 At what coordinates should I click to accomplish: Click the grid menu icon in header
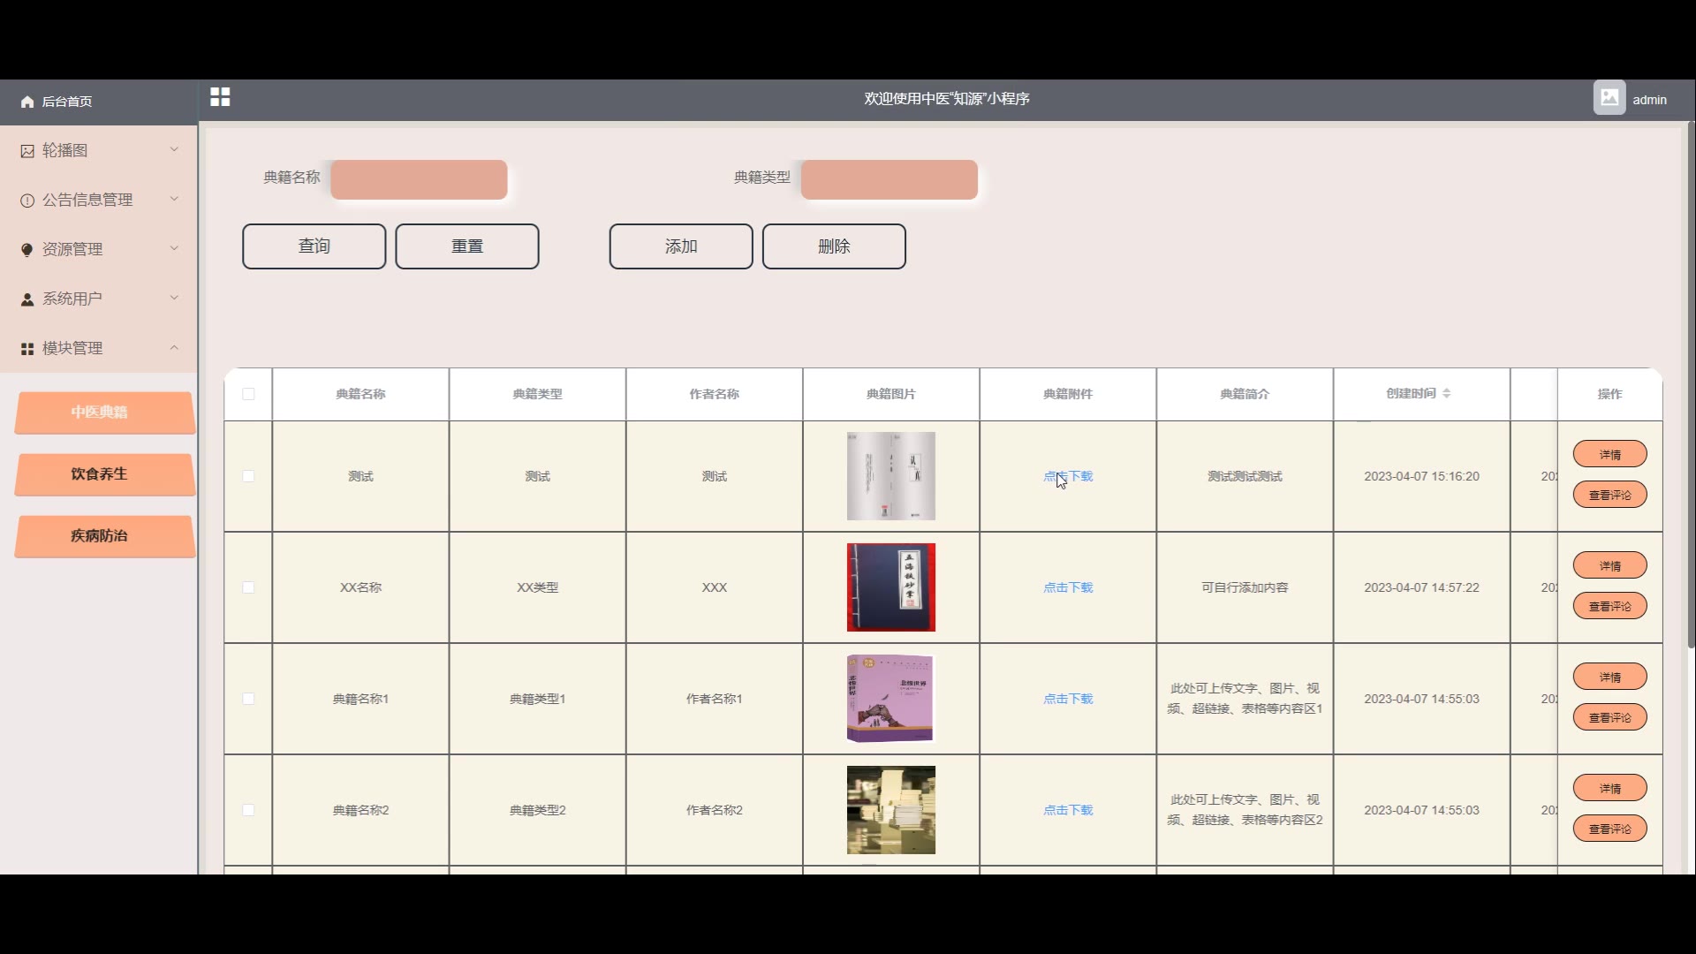pyautogui.click(x=220, y=97)
